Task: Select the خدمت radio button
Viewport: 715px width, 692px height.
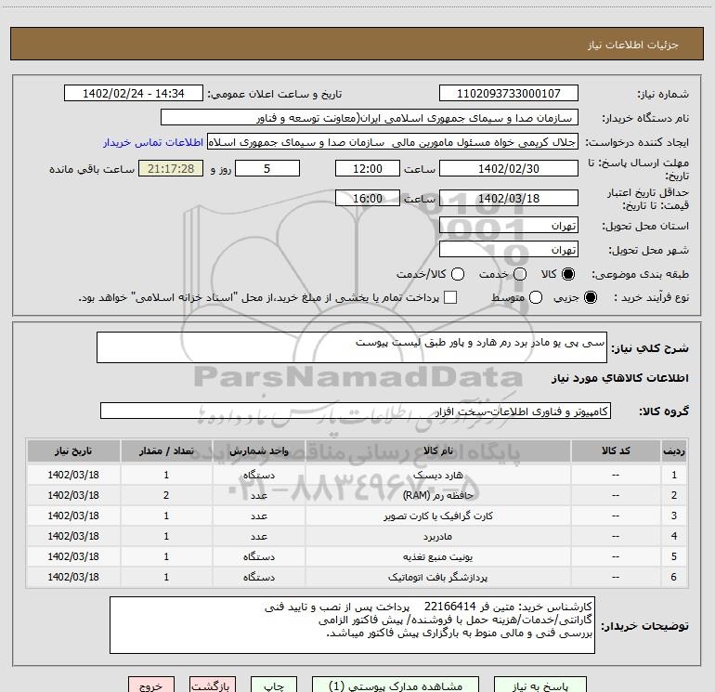Action: click(x=520, y=274)
